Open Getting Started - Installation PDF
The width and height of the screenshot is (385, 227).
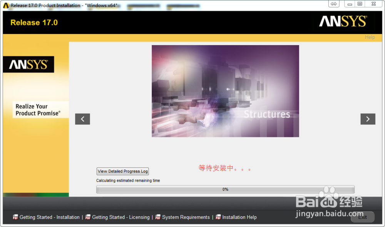tap(49, 217)
